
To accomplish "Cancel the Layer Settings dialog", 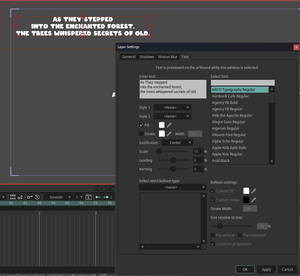I will (287, 270).
